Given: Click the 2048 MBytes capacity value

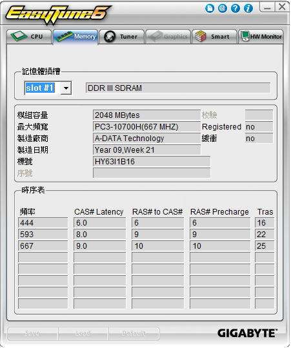Looking at the screenshot, I should click(146, 115).
